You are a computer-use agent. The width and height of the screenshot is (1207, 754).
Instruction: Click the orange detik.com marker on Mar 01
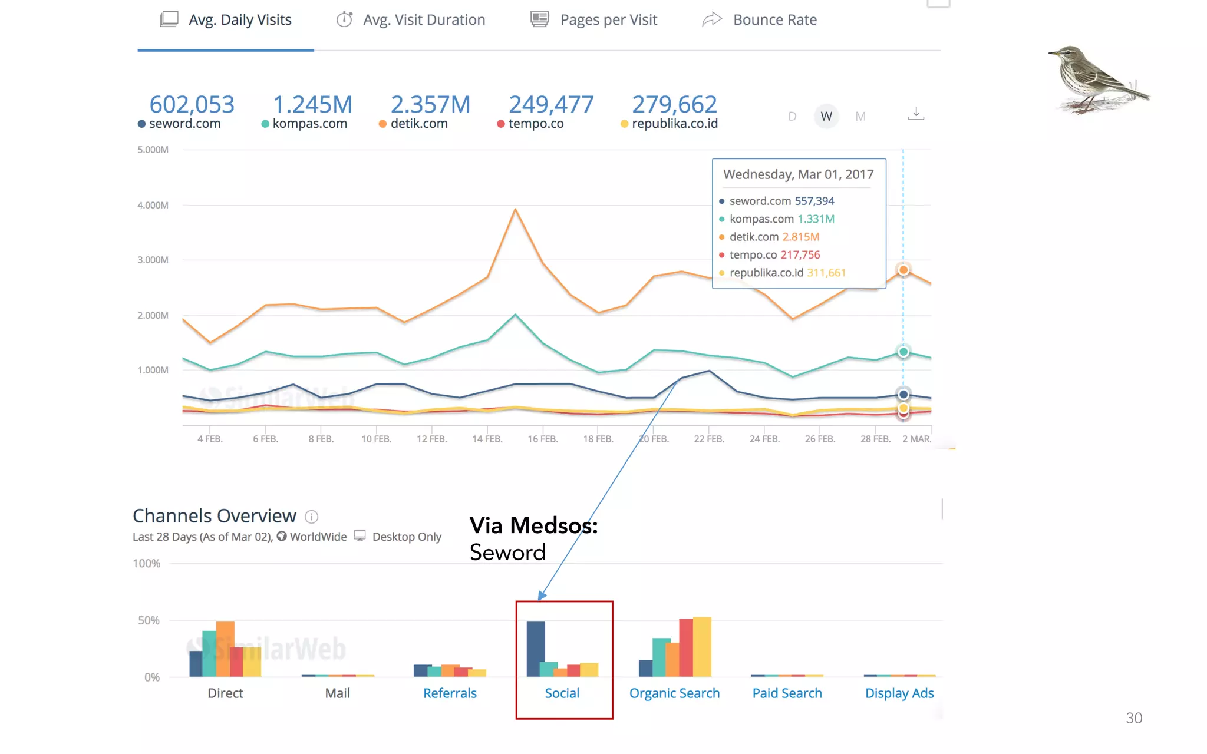(903, 270)
